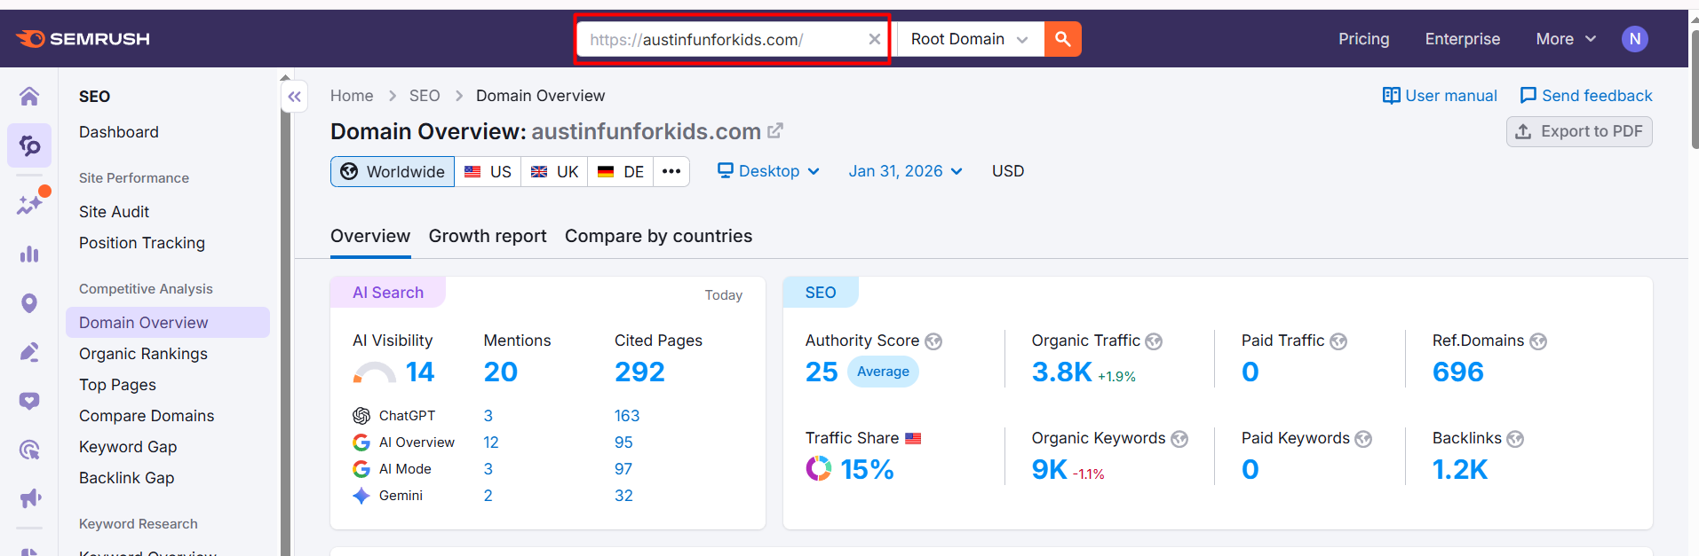Viewport: 1699px width, 556px height.
Task: Click Traffic Share donut chart icon
Action: [x=819, y=468]
